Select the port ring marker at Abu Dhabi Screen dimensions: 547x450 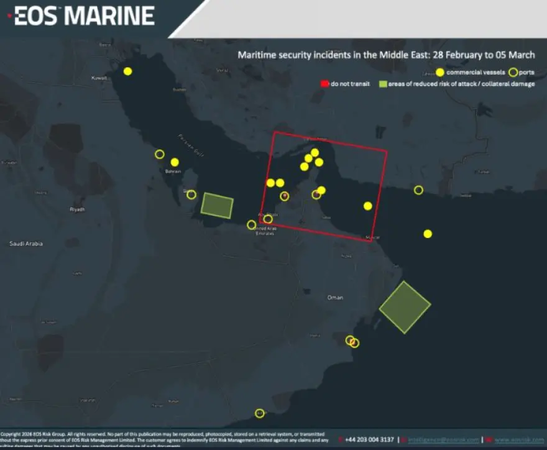coord(268,219)
